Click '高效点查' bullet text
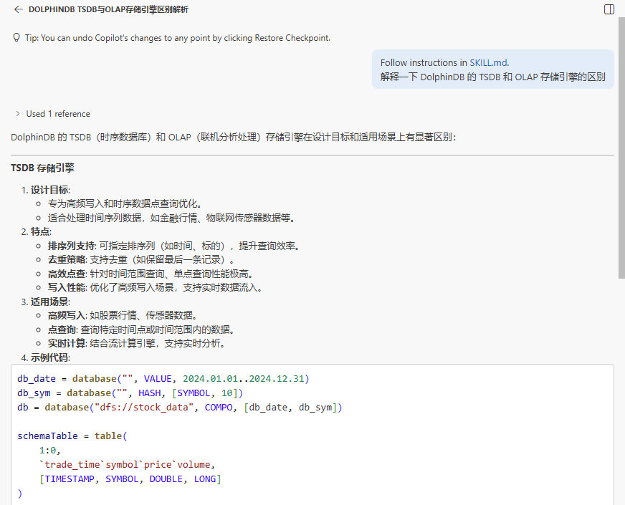 point(67,274)
